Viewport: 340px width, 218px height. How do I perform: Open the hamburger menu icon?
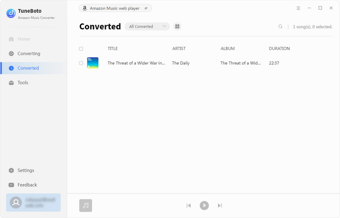(298, 8)
